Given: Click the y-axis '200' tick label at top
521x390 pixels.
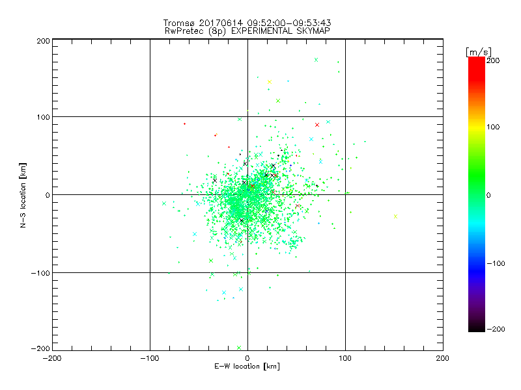Looking at the screenshot, I should pyautogui.click(x=43, y=41).
